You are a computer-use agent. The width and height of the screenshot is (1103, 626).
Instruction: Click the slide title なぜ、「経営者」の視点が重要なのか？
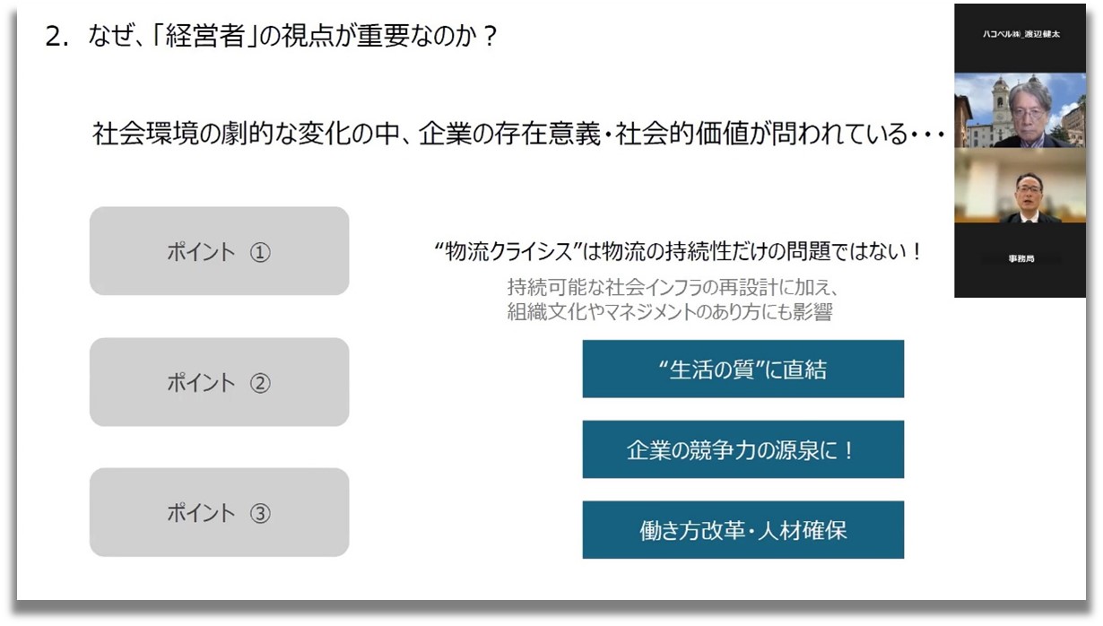tap(294, 38)
